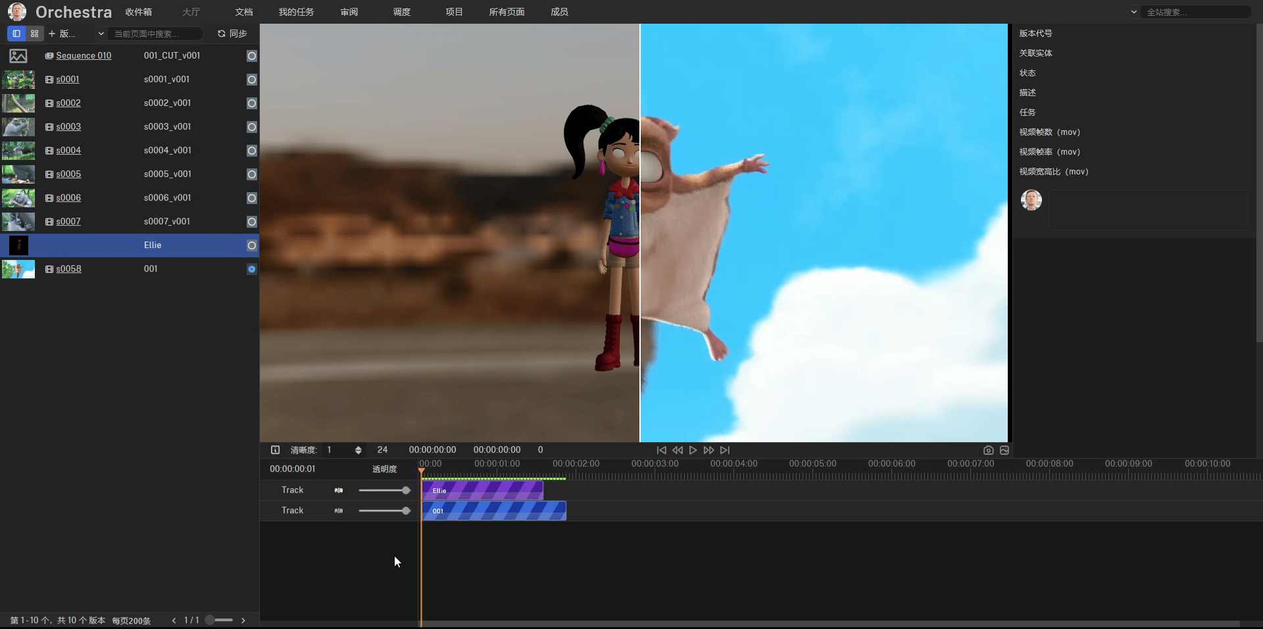Viewport: 1263px width, 629px height.
Task: Adjust the 001 track opacity slider
Action: pos(384,511)
